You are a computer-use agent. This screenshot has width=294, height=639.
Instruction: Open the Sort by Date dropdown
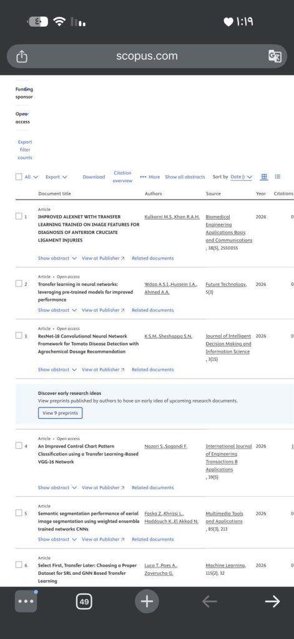(x=242, y=177)
